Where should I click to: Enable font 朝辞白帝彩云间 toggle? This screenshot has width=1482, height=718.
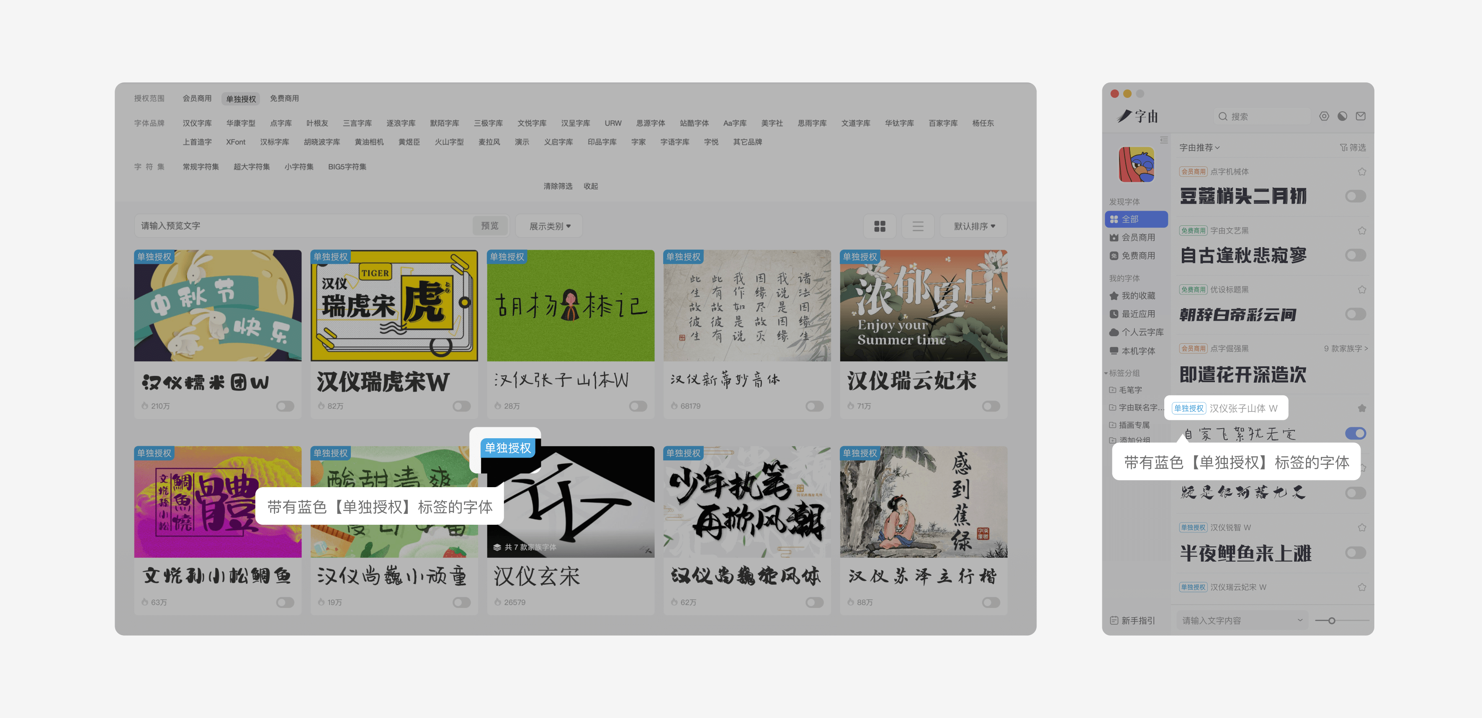click(x=1356, y=314)
